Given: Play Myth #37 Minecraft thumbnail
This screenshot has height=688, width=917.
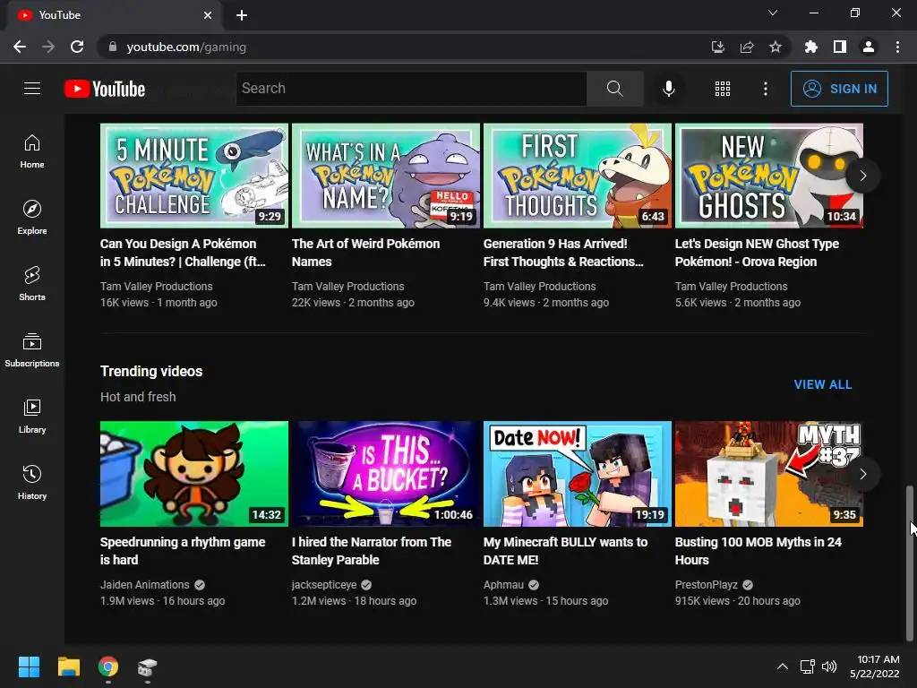Looking at the screenshot, I should coord(769,474).
